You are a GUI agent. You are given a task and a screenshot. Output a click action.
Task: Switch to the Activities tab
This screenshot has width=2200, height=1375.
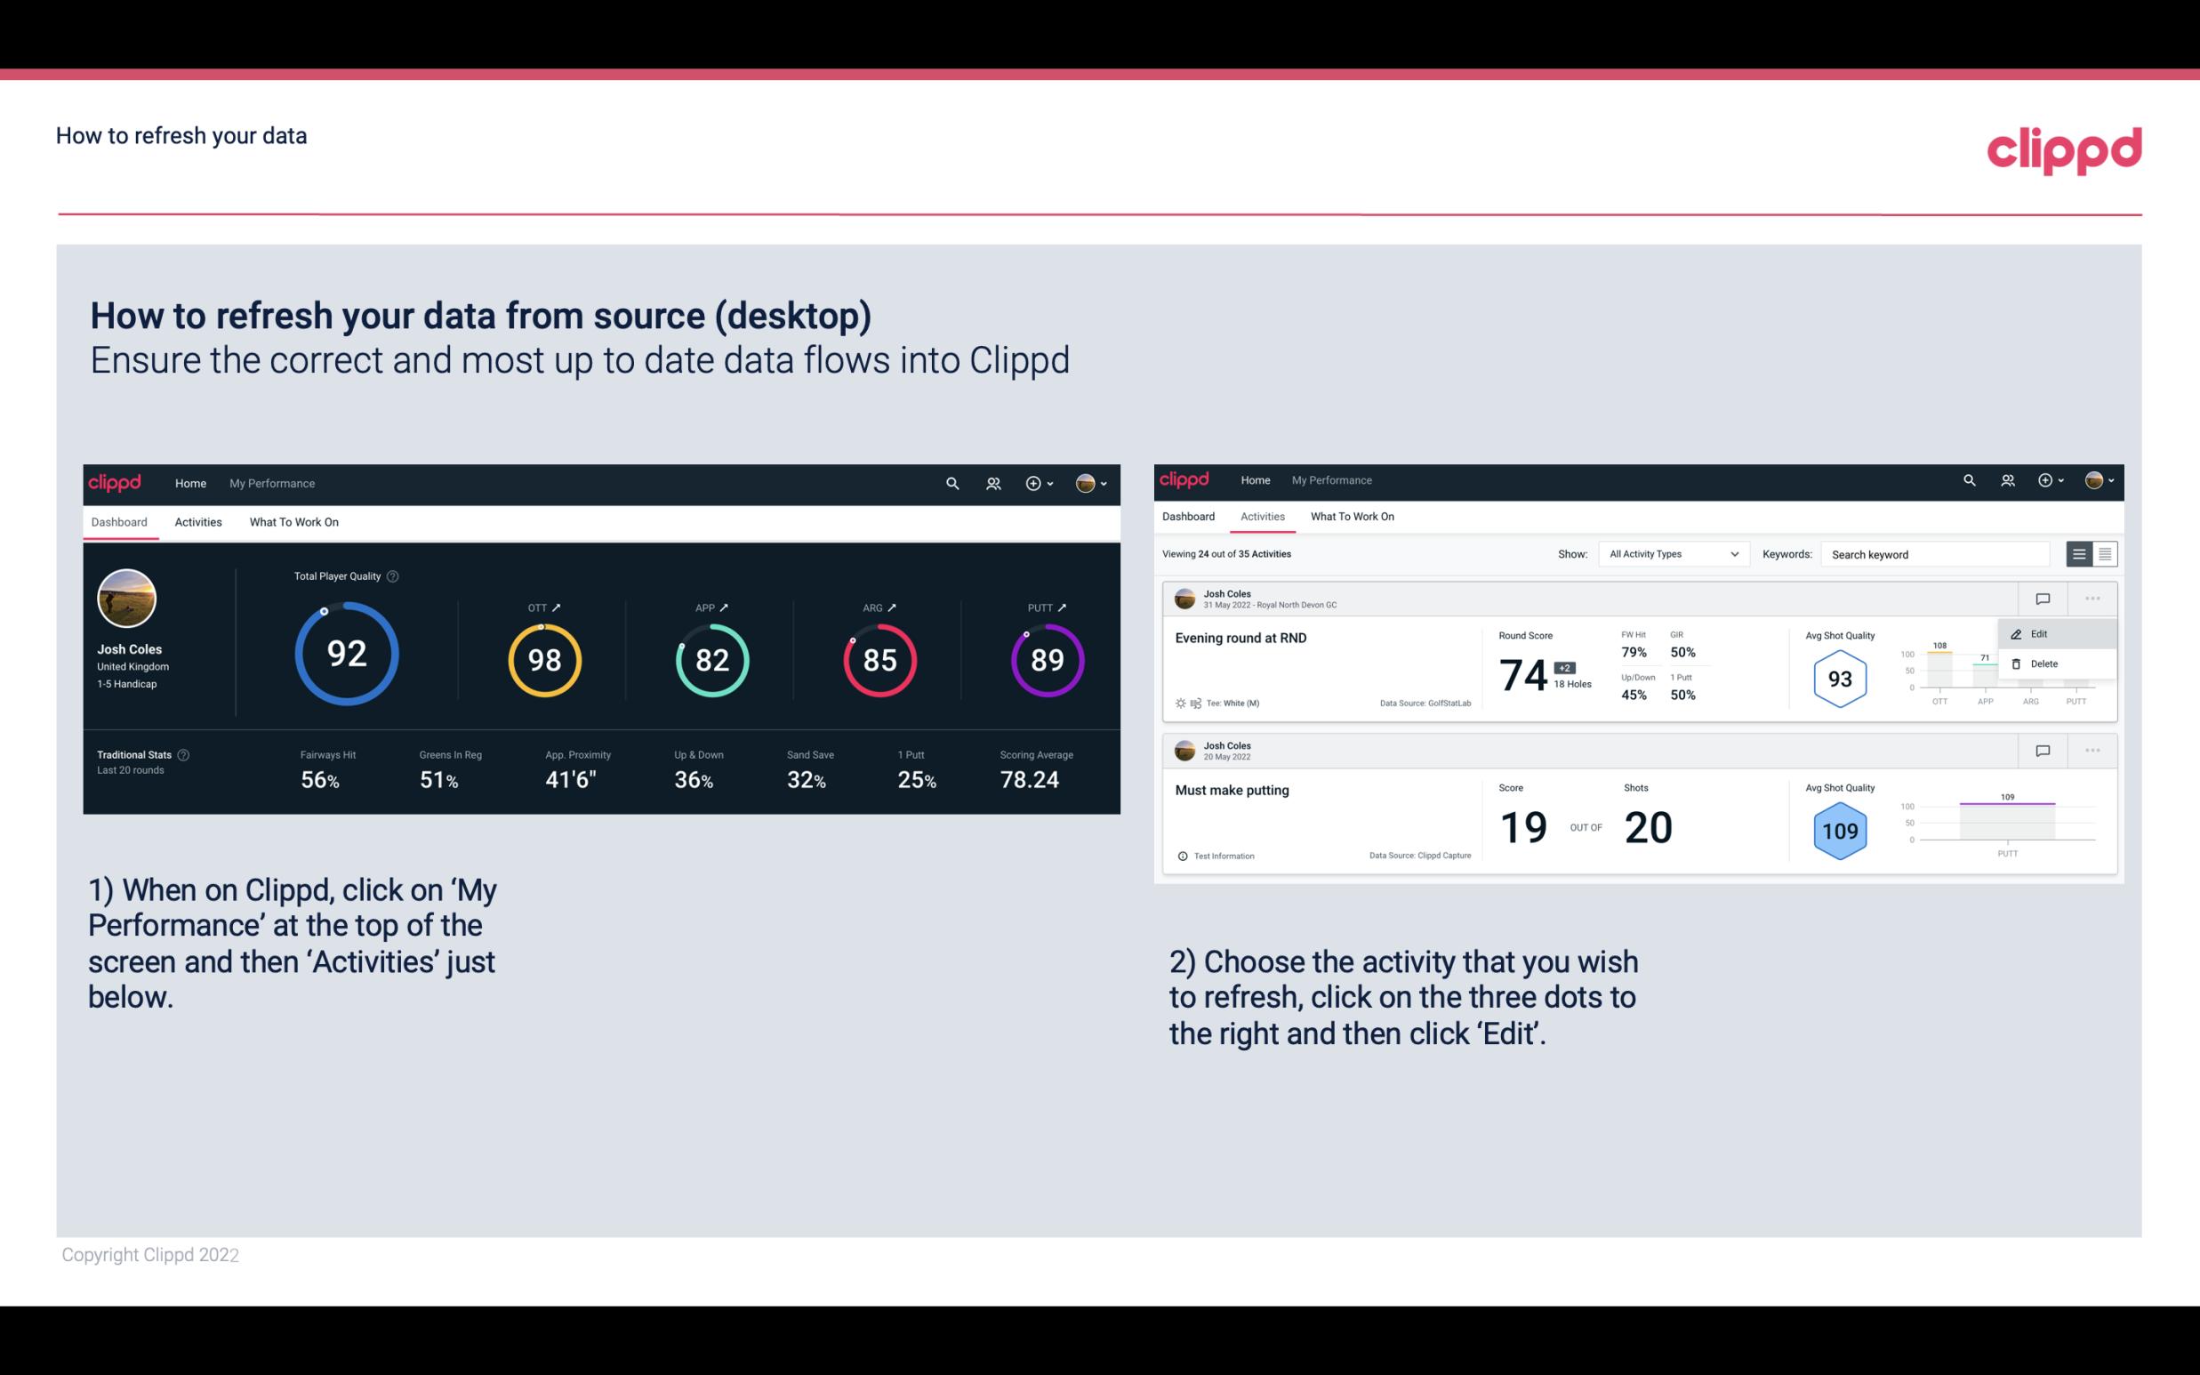pyautogui.click(x=198, y=519)
